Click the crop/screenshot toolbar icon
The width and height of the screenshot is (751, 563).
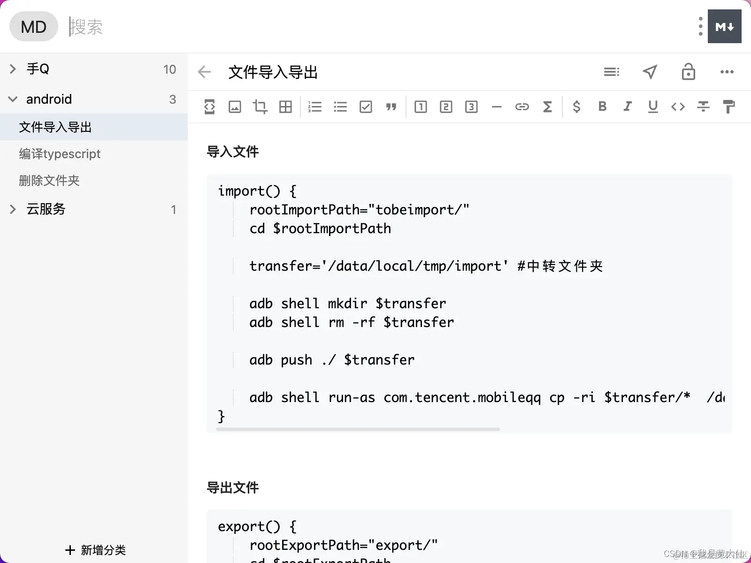pos(260,107)
